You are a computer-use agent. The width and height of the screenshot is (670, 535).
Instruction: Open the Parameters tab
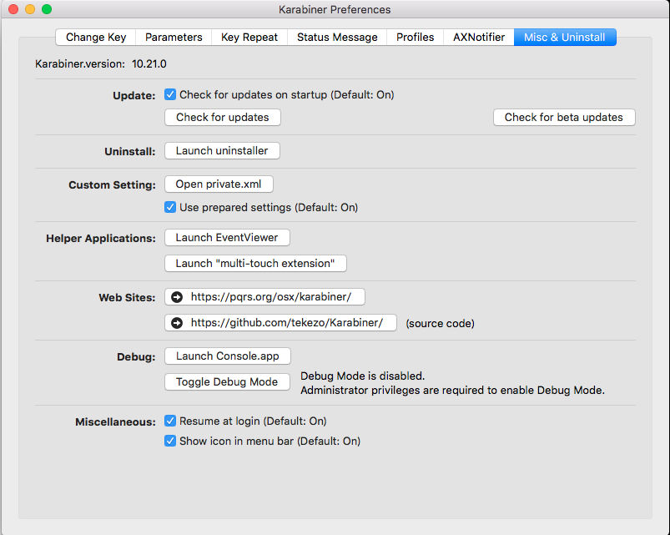click(x=174, y=38)
